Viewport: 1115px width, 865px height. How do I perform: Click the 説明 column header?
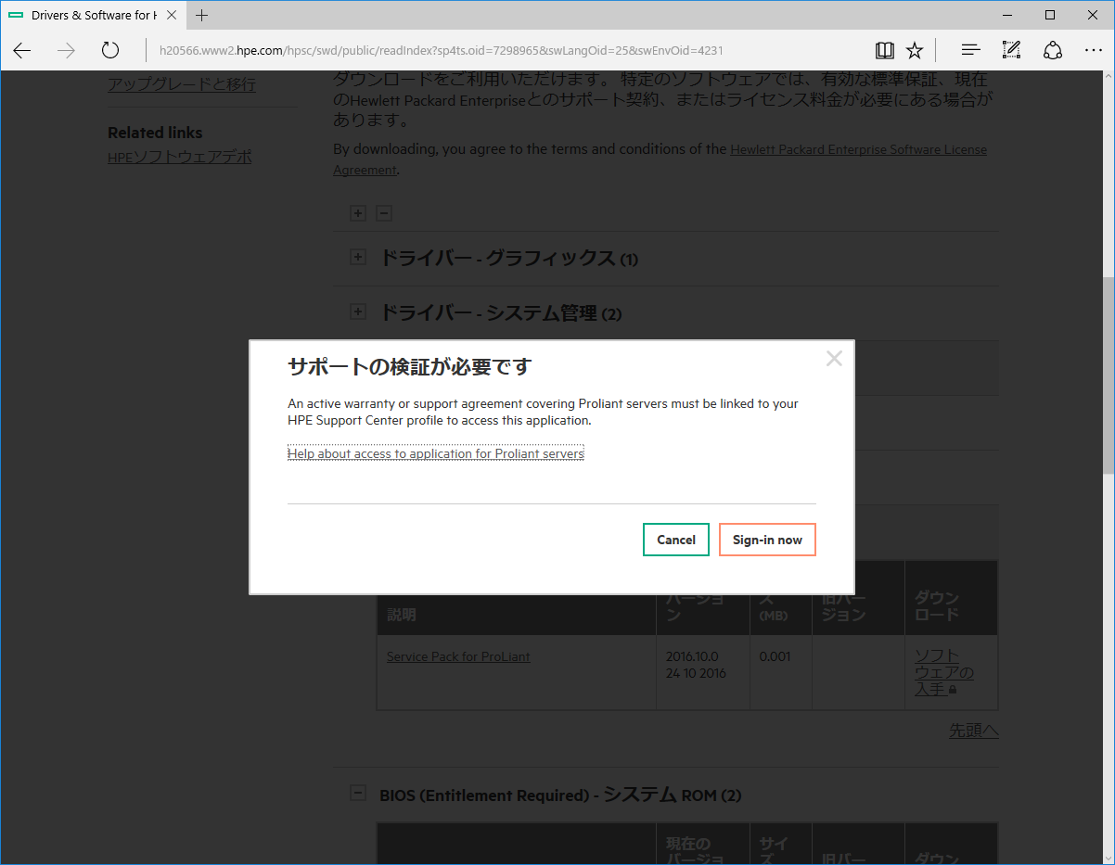402,614
